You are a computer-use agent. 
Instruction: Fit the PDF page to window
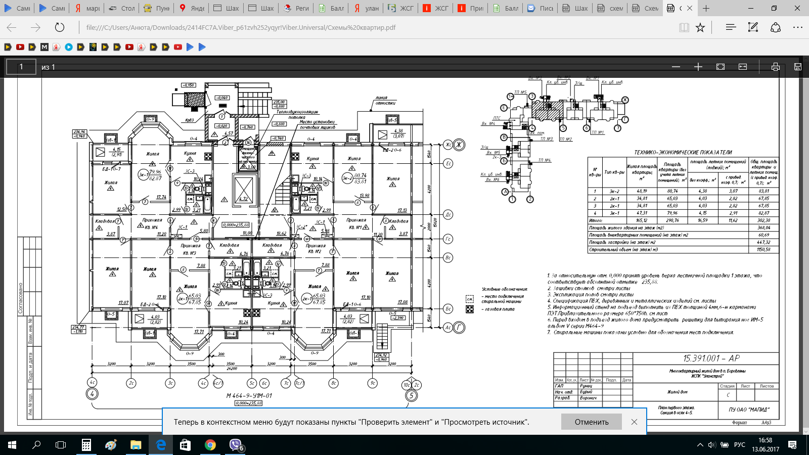(721, 67)
